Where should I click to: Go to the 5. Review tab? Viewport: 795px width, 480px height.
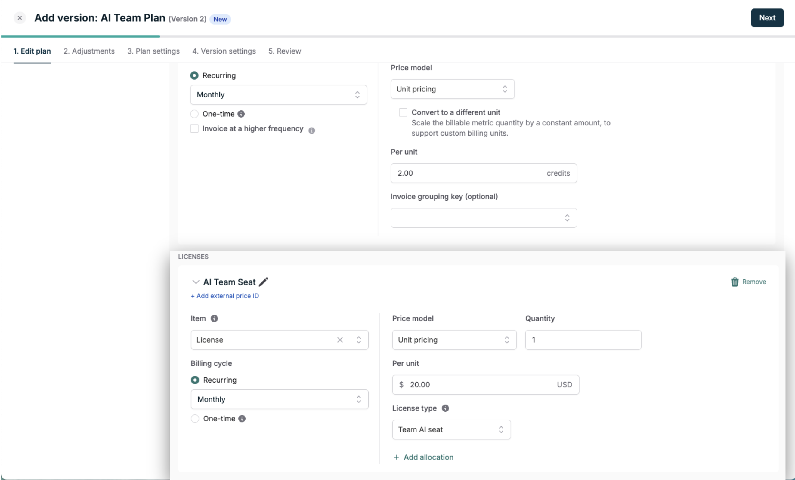click(x=285, y=51)
